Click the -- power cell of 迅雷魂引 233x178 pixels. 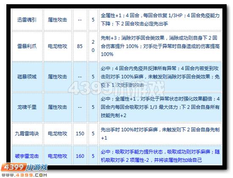click(80, 20)
